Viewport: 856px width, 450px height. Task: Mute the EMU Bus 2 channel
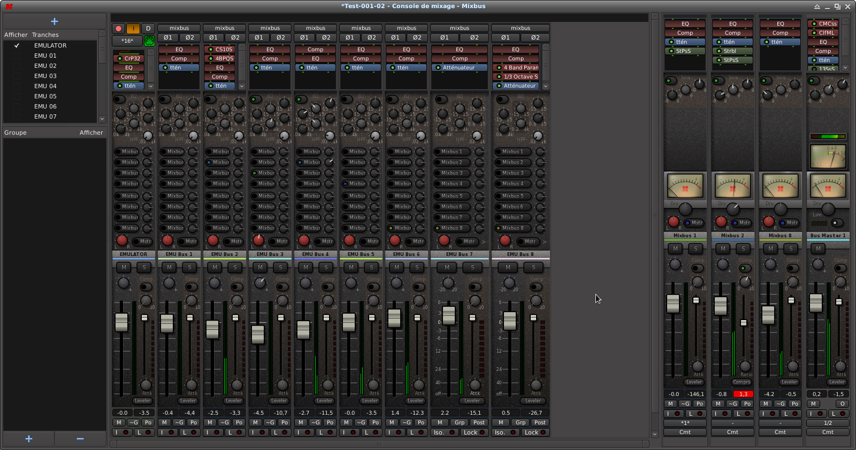215,267
